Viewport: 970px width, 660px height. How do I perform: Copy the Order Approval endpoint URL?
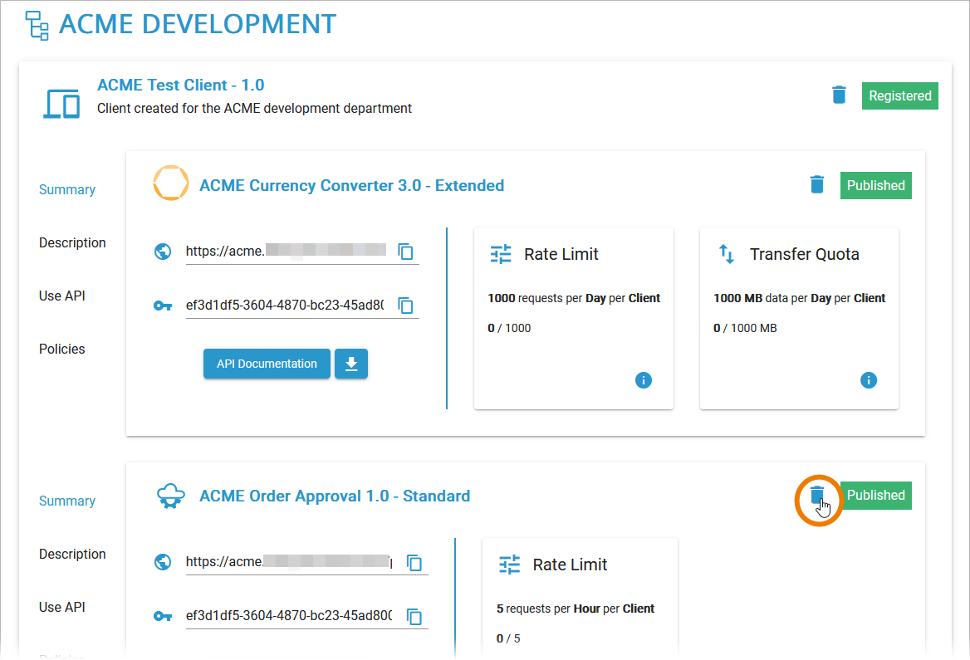[x=414, y=563]
